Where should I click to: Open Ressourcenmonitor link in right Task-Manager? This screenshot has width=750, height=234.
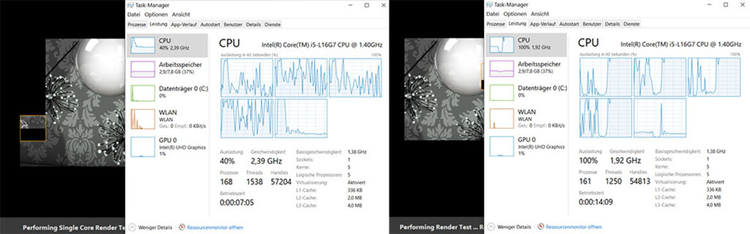(x=570, y=227)
